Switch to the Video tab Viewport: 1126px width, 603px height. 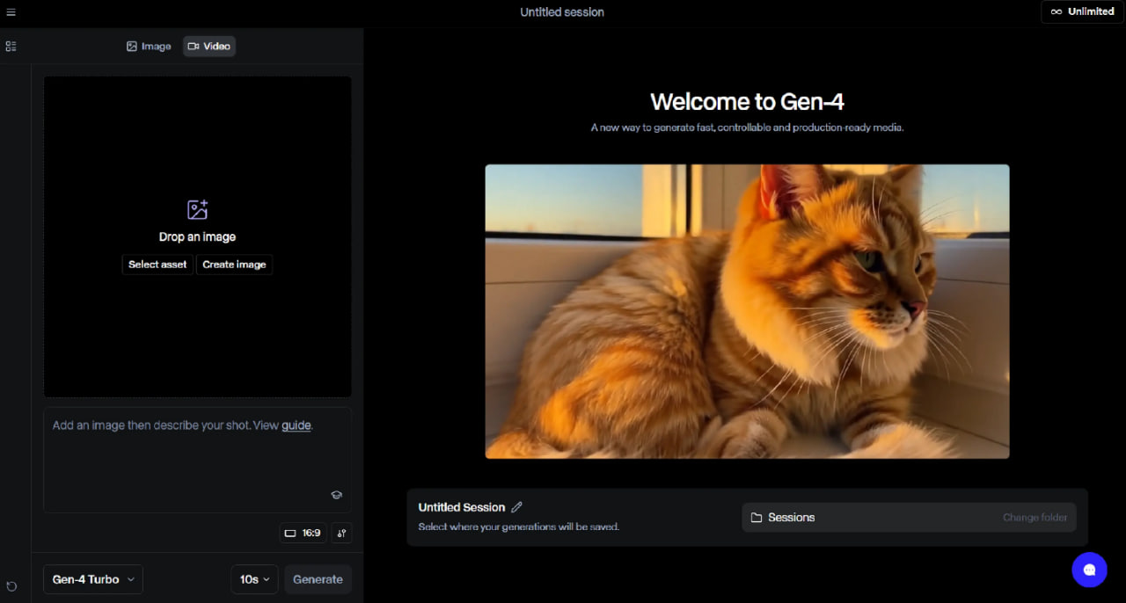click(x=209, y=46)
